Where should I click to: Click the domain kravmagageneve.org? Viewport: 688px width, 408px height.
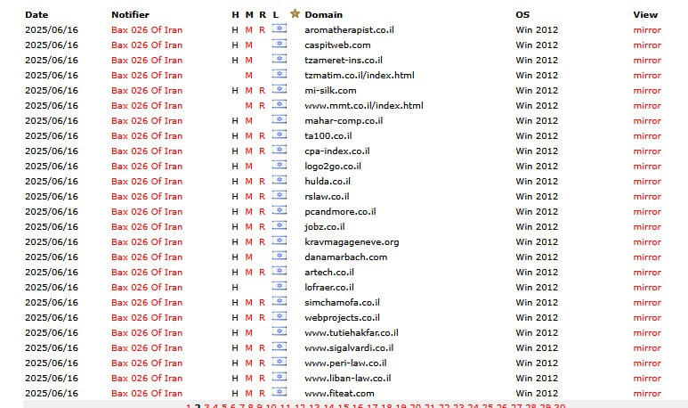(352, 242)
